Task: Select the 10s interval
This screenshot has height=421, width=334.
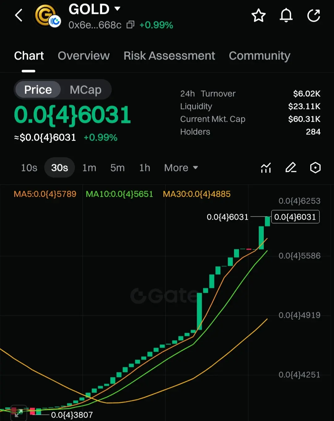Action: coord(29,168)
